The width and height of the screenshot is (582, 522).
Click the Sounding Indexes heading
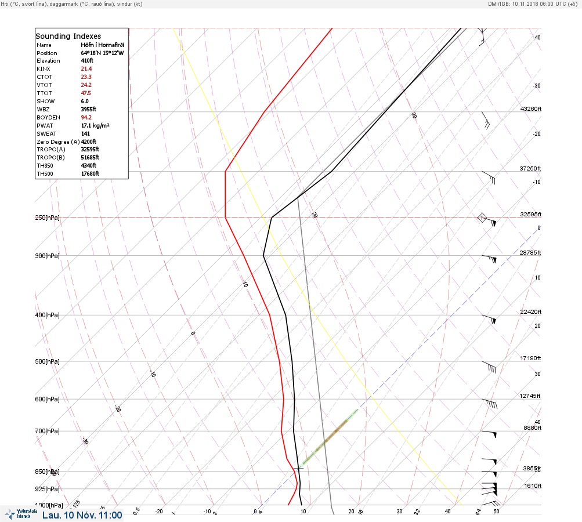(x=68, y=36)
